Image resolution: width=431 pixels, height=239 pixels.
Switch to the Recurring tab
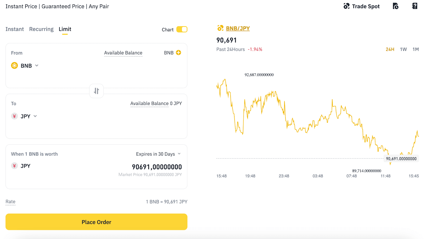[x=41, y=29]
